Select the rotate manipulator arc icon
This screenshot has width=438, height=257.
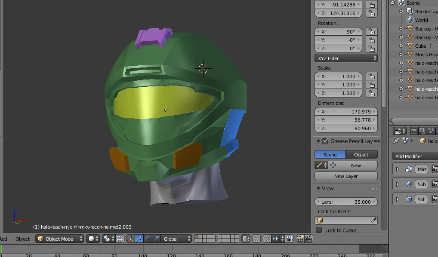pos(148,239)
